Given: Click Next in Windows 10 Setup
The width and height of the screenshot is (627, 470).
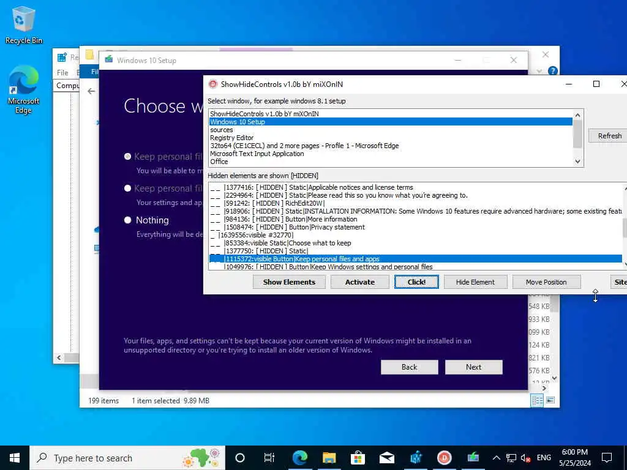Looking at the screenshot, I should 473,367.
